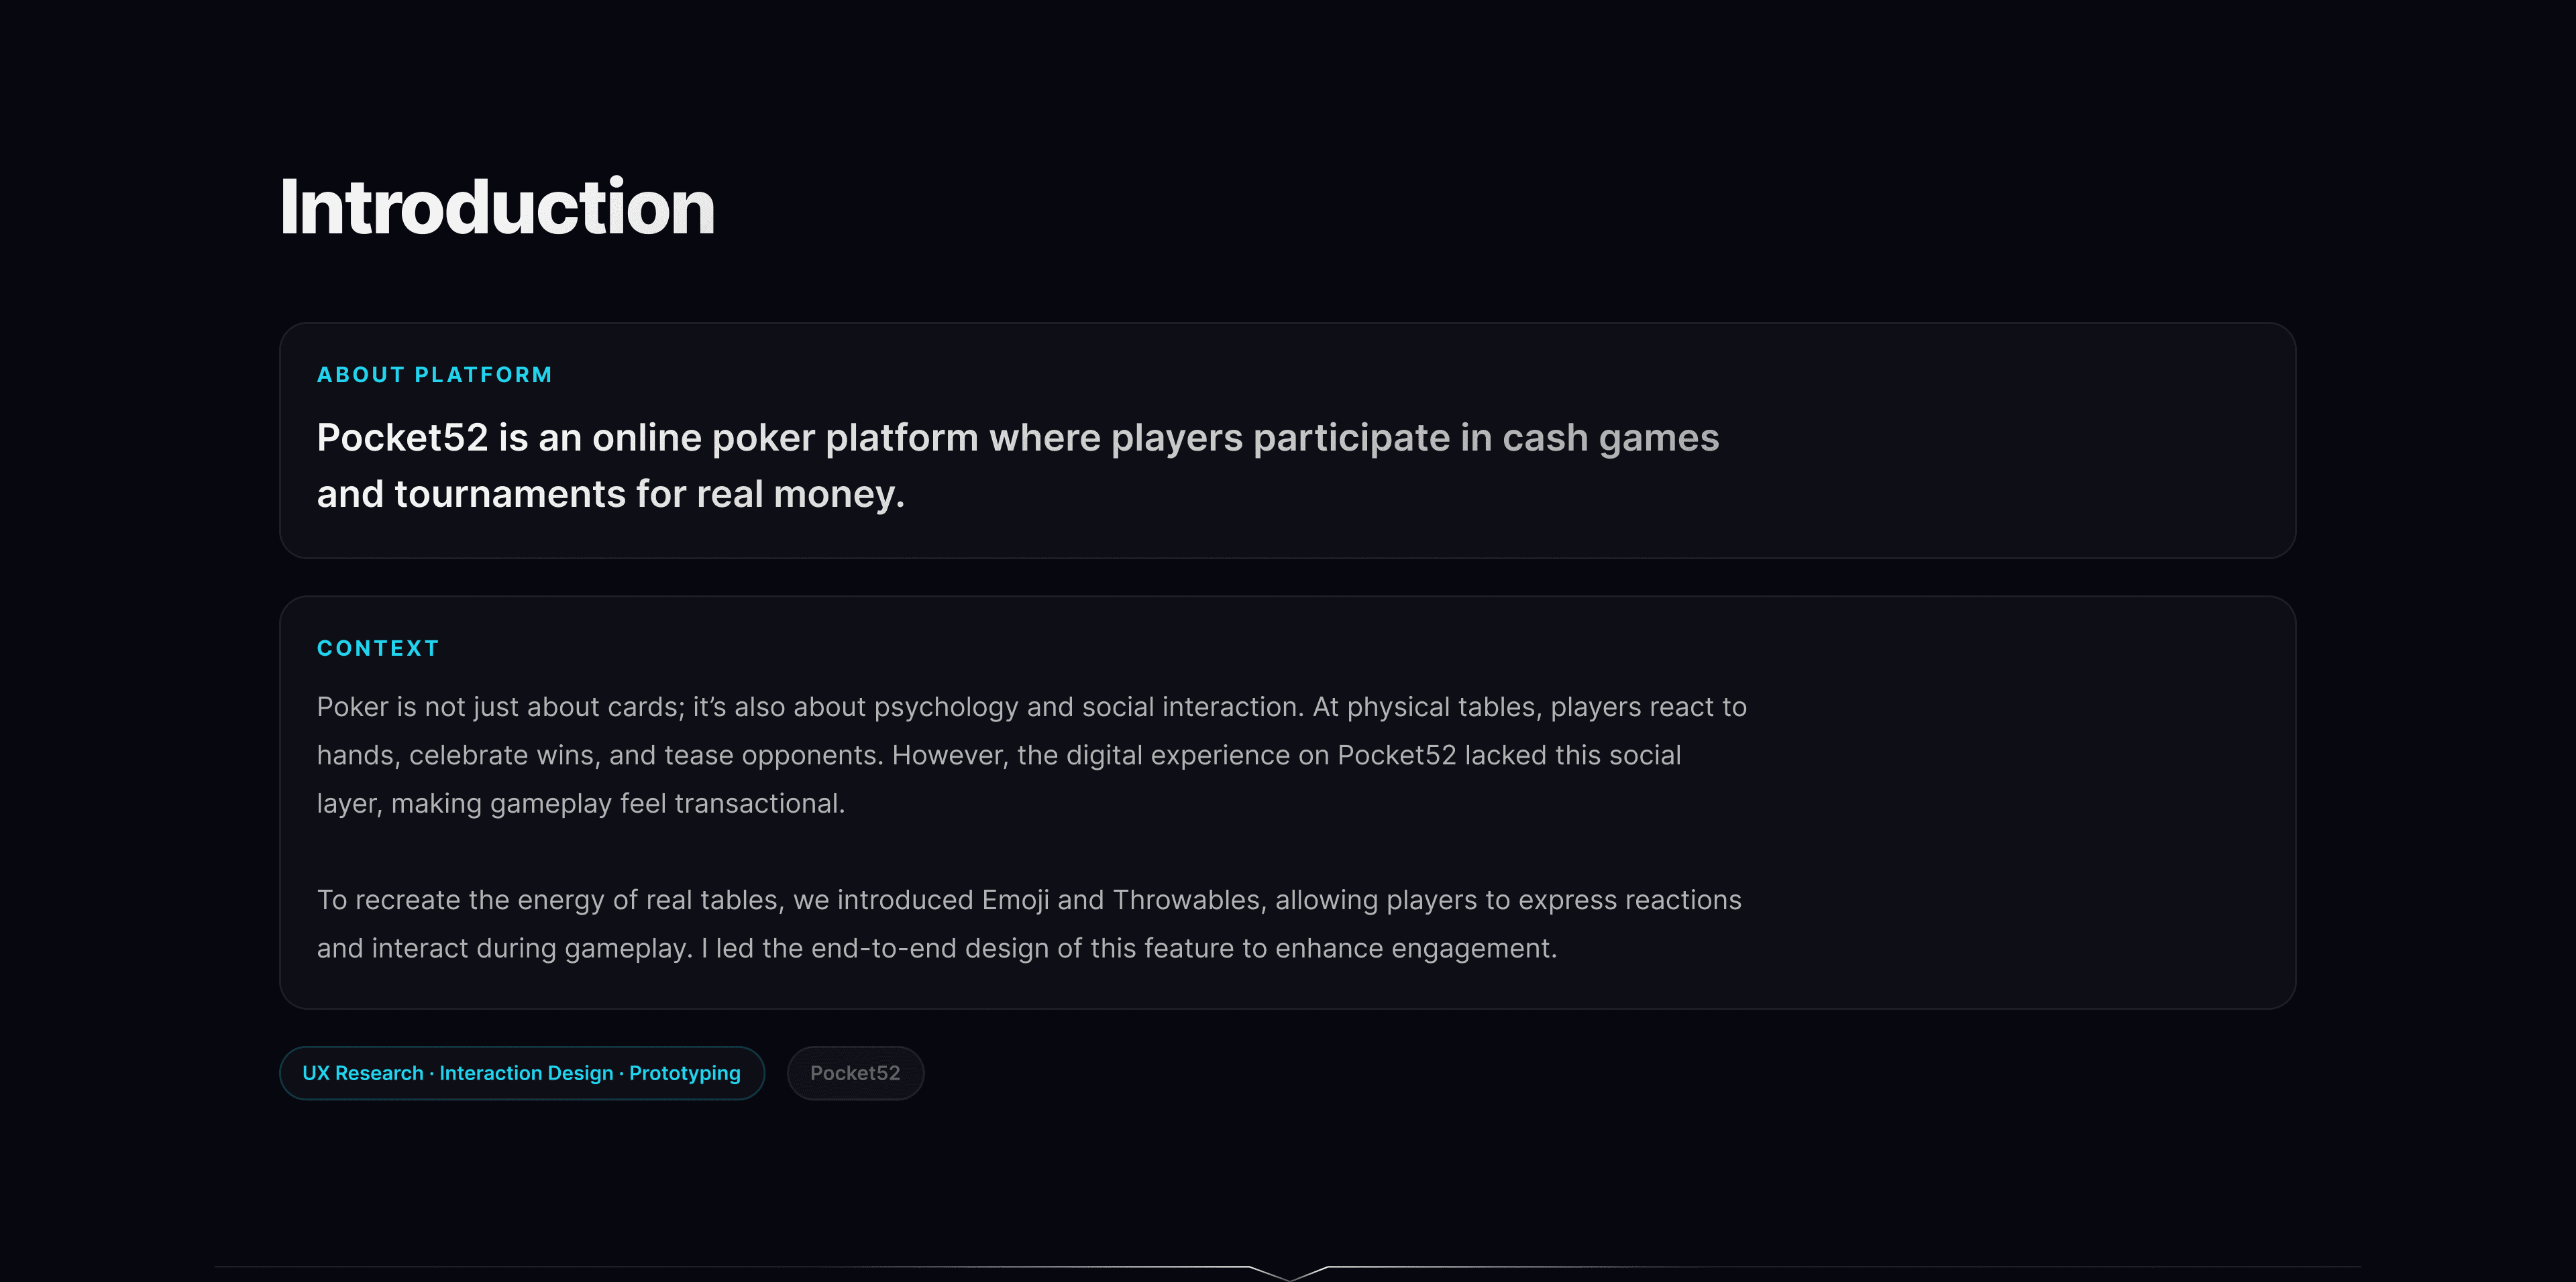This screenshot has width=2576, height=1282.
Task: Click the ABOUT PLATFORM label
Action: (434, 375)
